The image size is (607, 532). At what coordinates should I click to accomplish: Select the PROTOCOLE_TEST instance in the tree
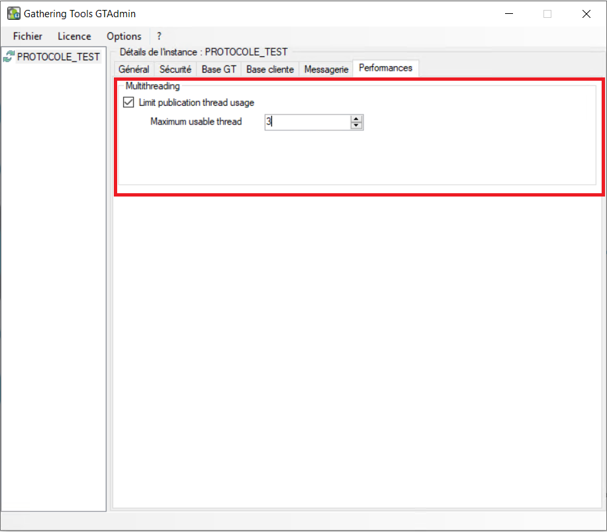tap(58, 57)
